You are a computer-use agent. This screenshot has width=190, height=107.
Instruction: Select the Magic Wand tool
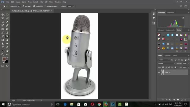[7, 18]
